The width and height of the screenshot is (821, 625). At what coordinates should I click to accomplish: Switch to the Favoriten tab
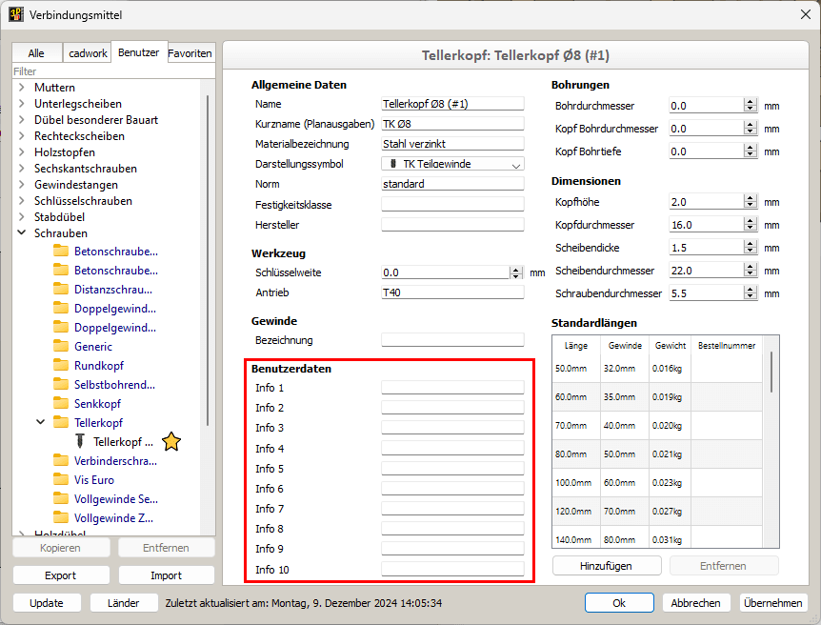pos(190,53)
